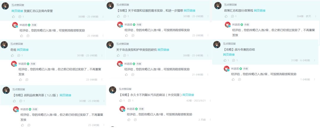The width and height of the screenshot is (320, 128).
Task: Like the 战斗伤害的总结 comment
Action: (225, 60)
